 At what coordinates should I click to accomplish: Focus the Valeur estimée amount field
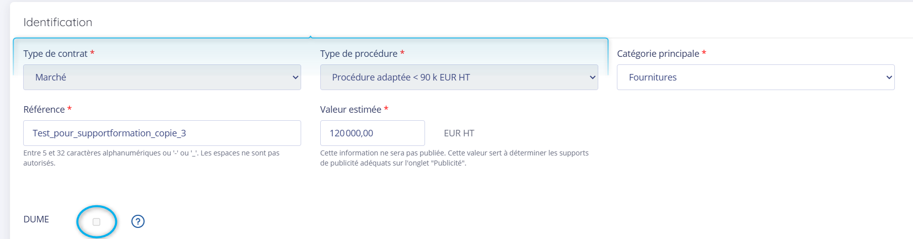pyautogui.click(x=372, y=133)
